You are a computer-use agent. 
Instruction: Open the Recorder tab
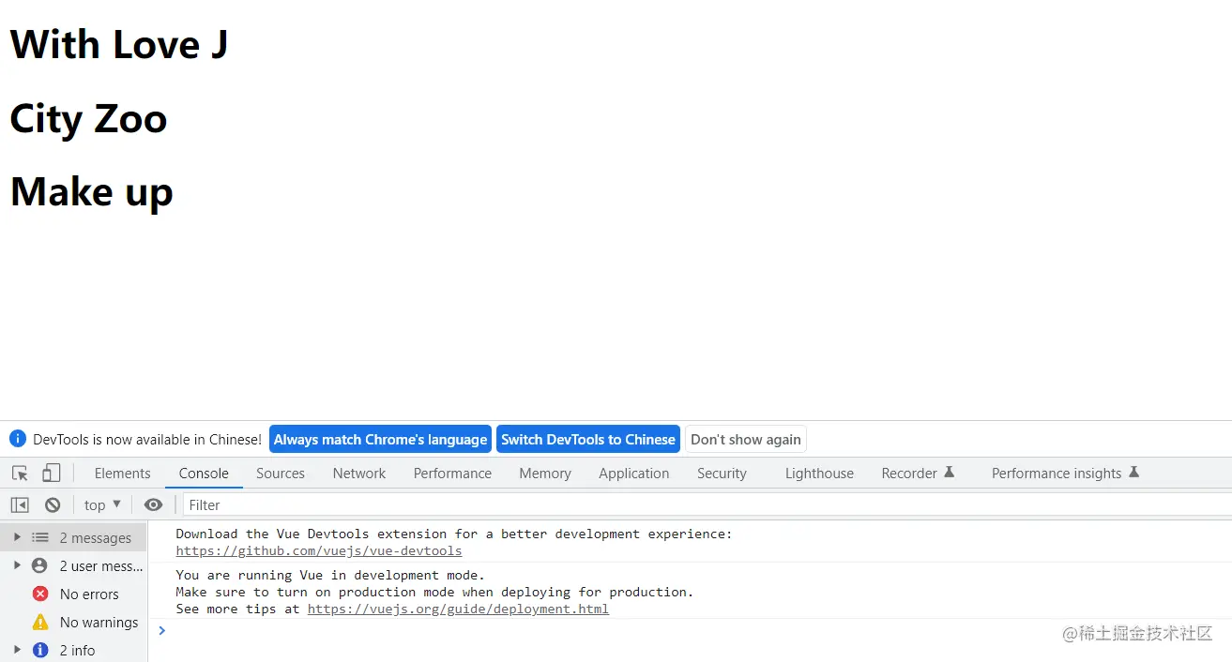click(918, 474)
